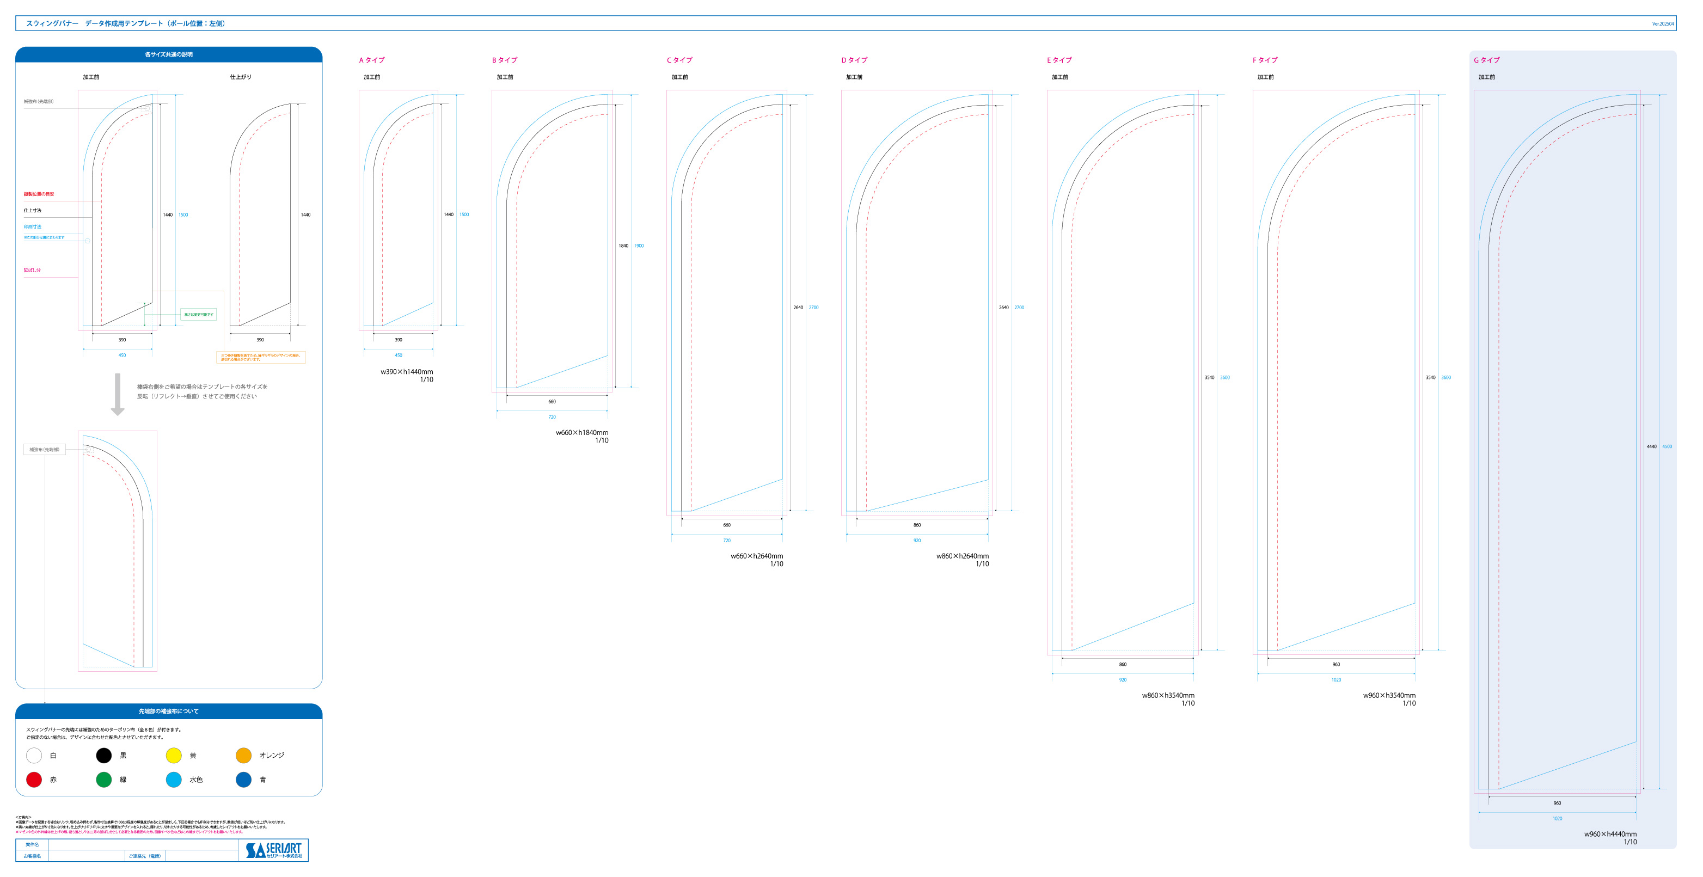Click the 'G タイプ' heading
This screenshot has width=1703, height=877.
tap(1487, 60)
